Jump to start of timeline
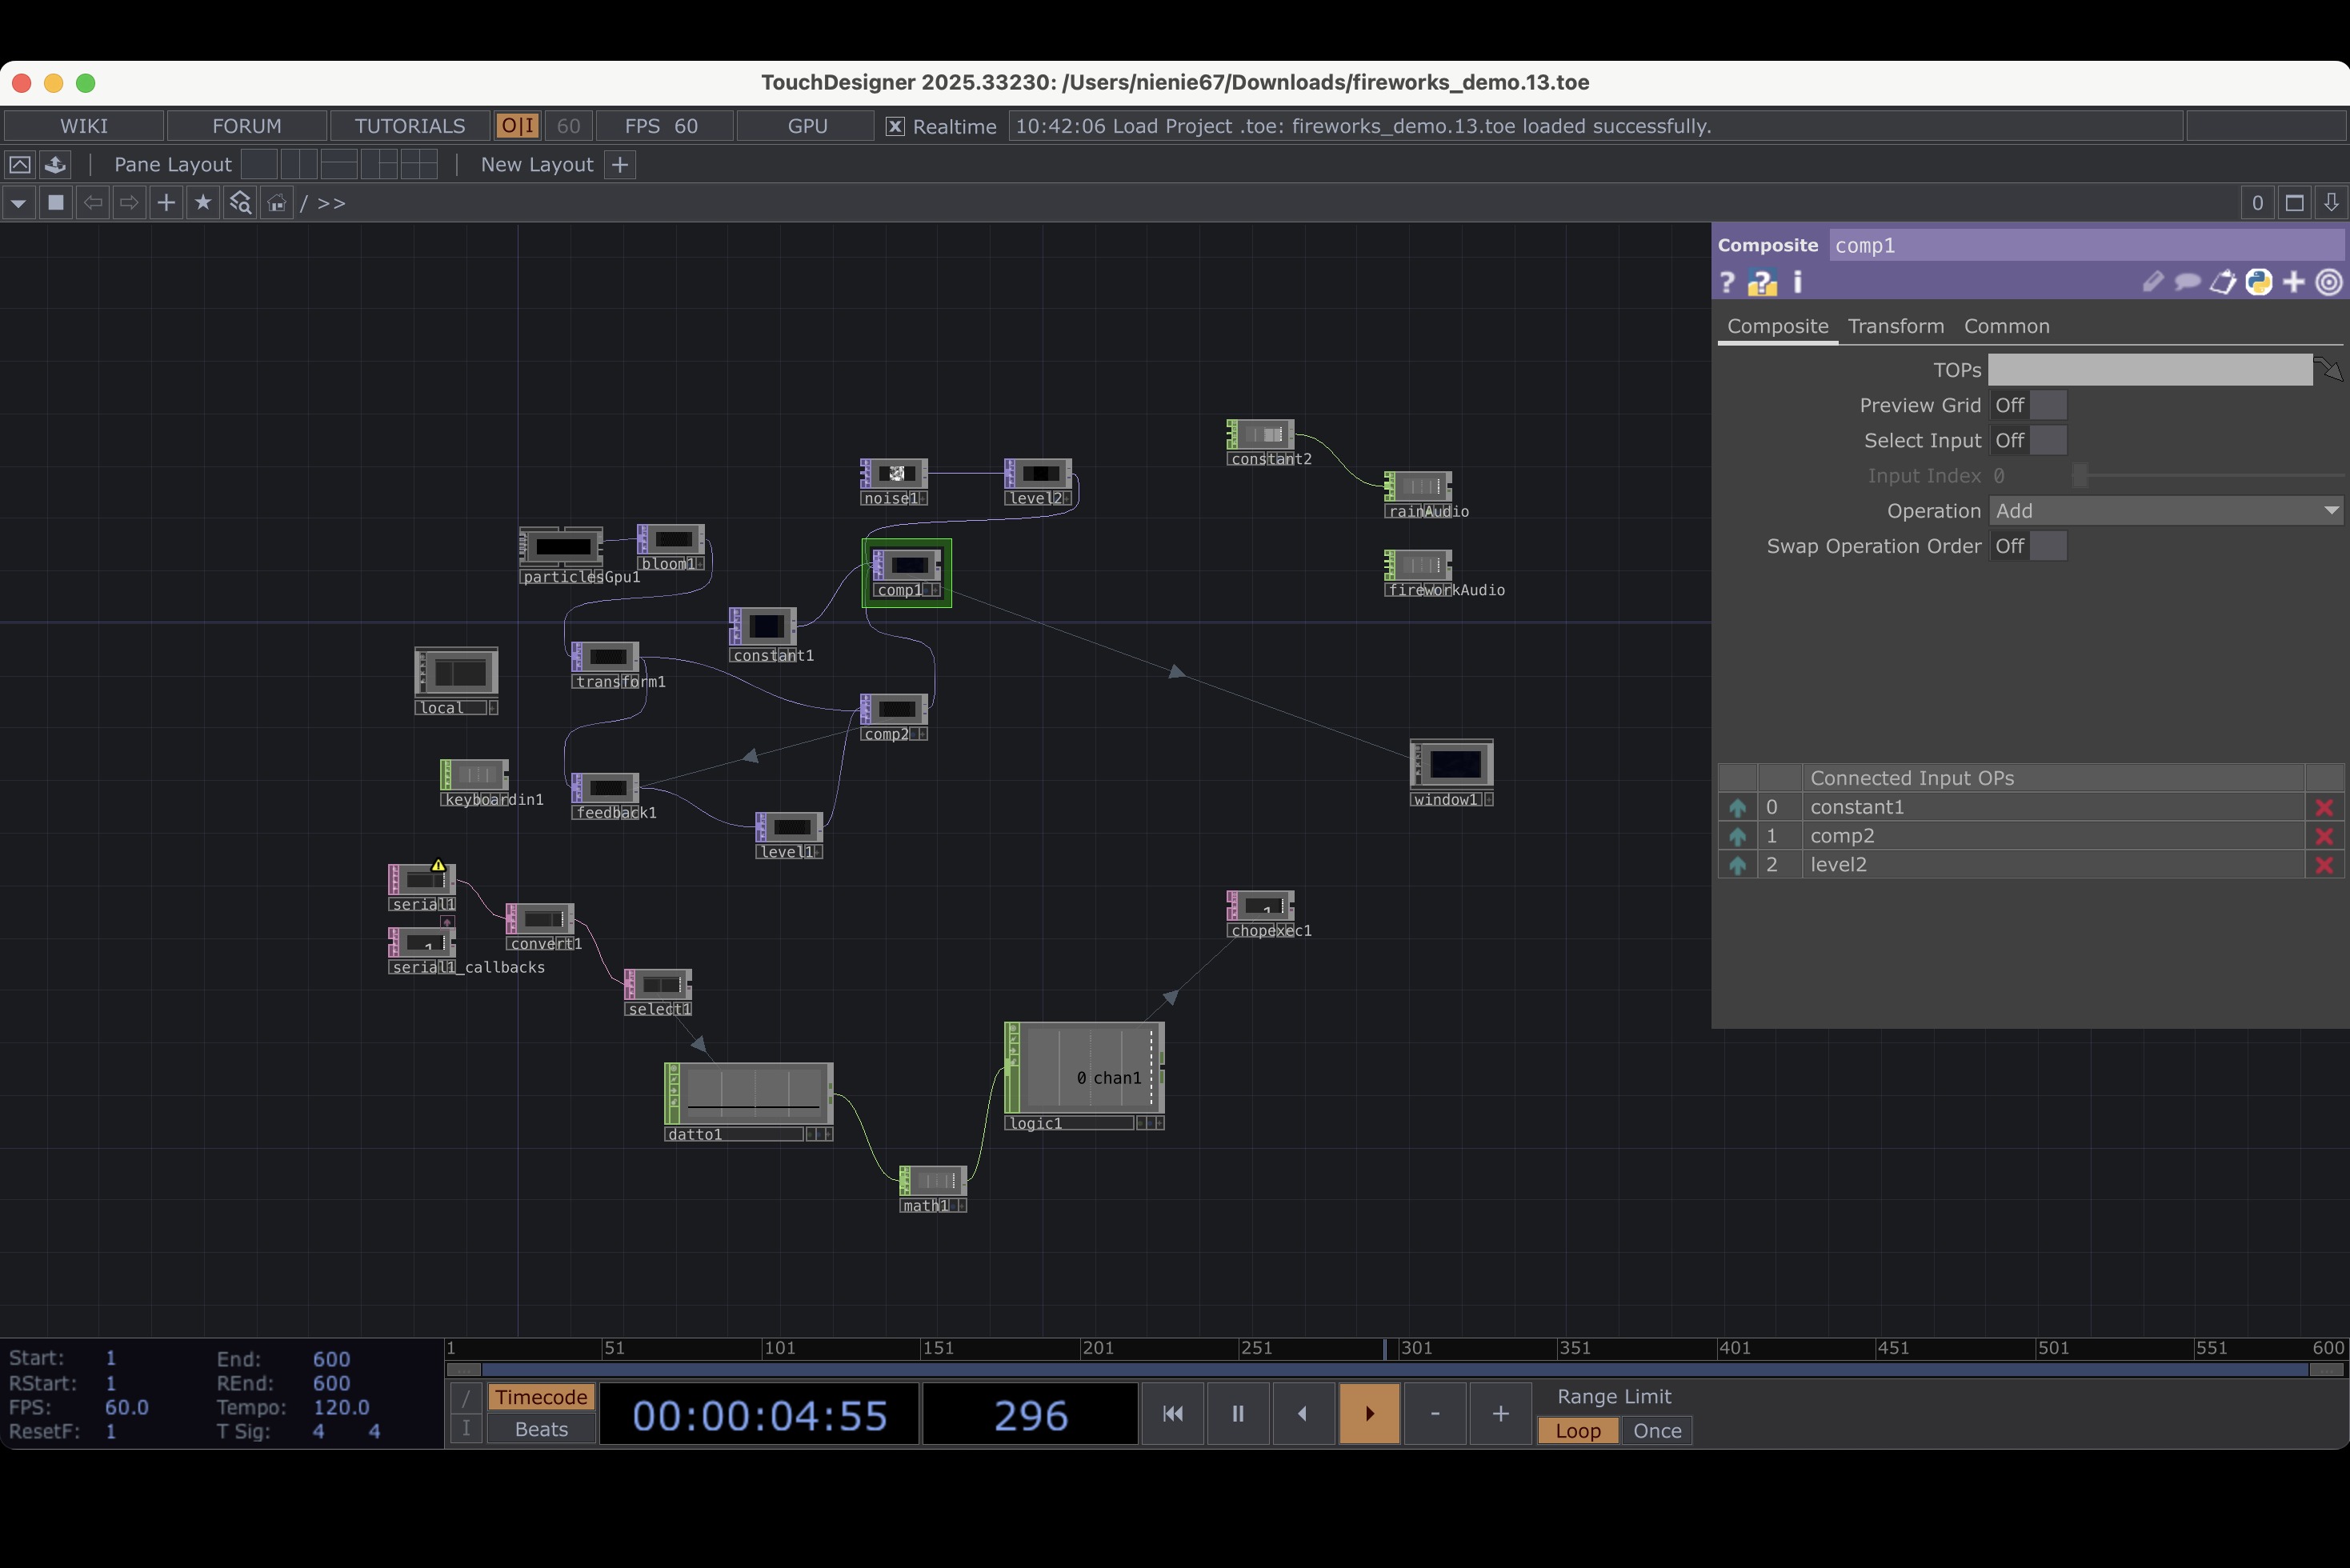 (x=1173, y=1413)
